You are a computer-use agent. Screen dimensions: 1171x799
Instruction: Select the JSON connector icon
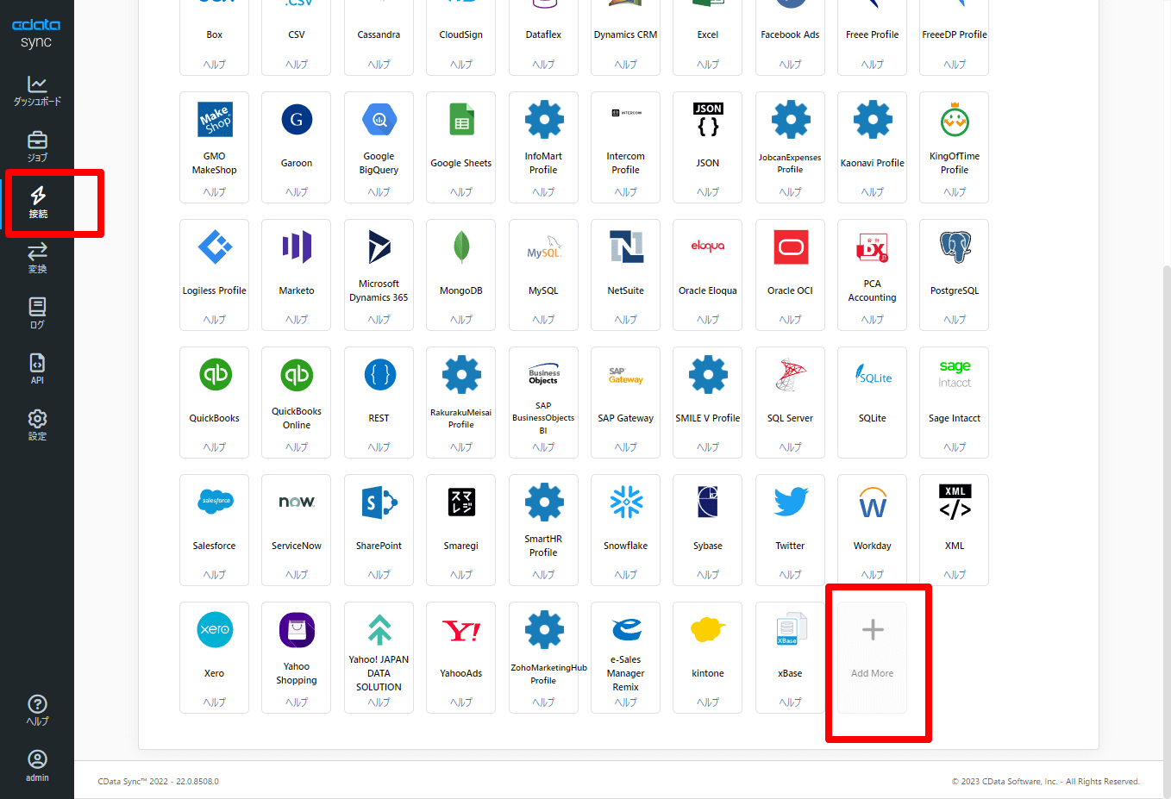(708, 120)
